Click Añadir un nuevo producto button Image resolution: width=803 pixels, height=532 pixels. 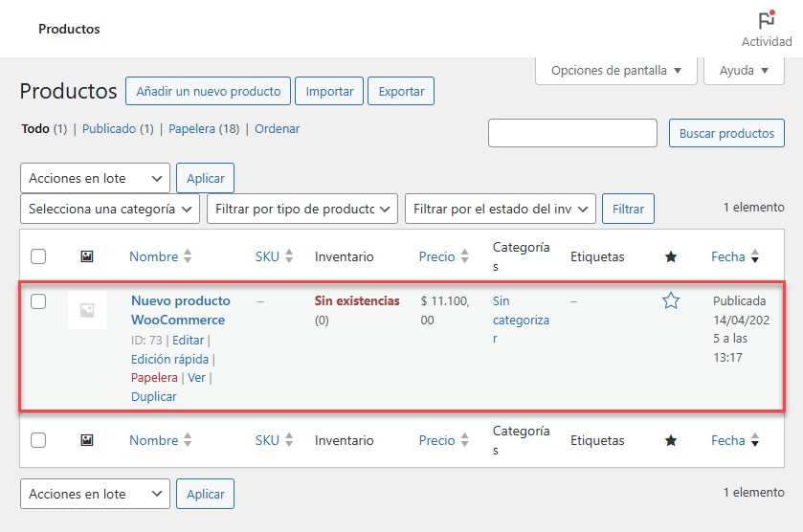click(208, 92)
